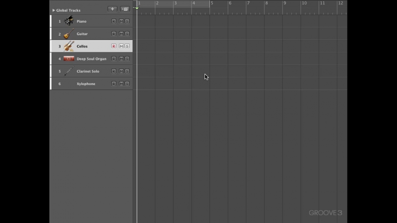Viewport: 397px width, 223px height.
Task: Click the duplicate track button
Action: [x=125, y=9]
